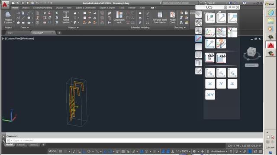Screen dimensions: 277x155
Task: Switch to the Start file tab
Action: (x=10, y=33)
